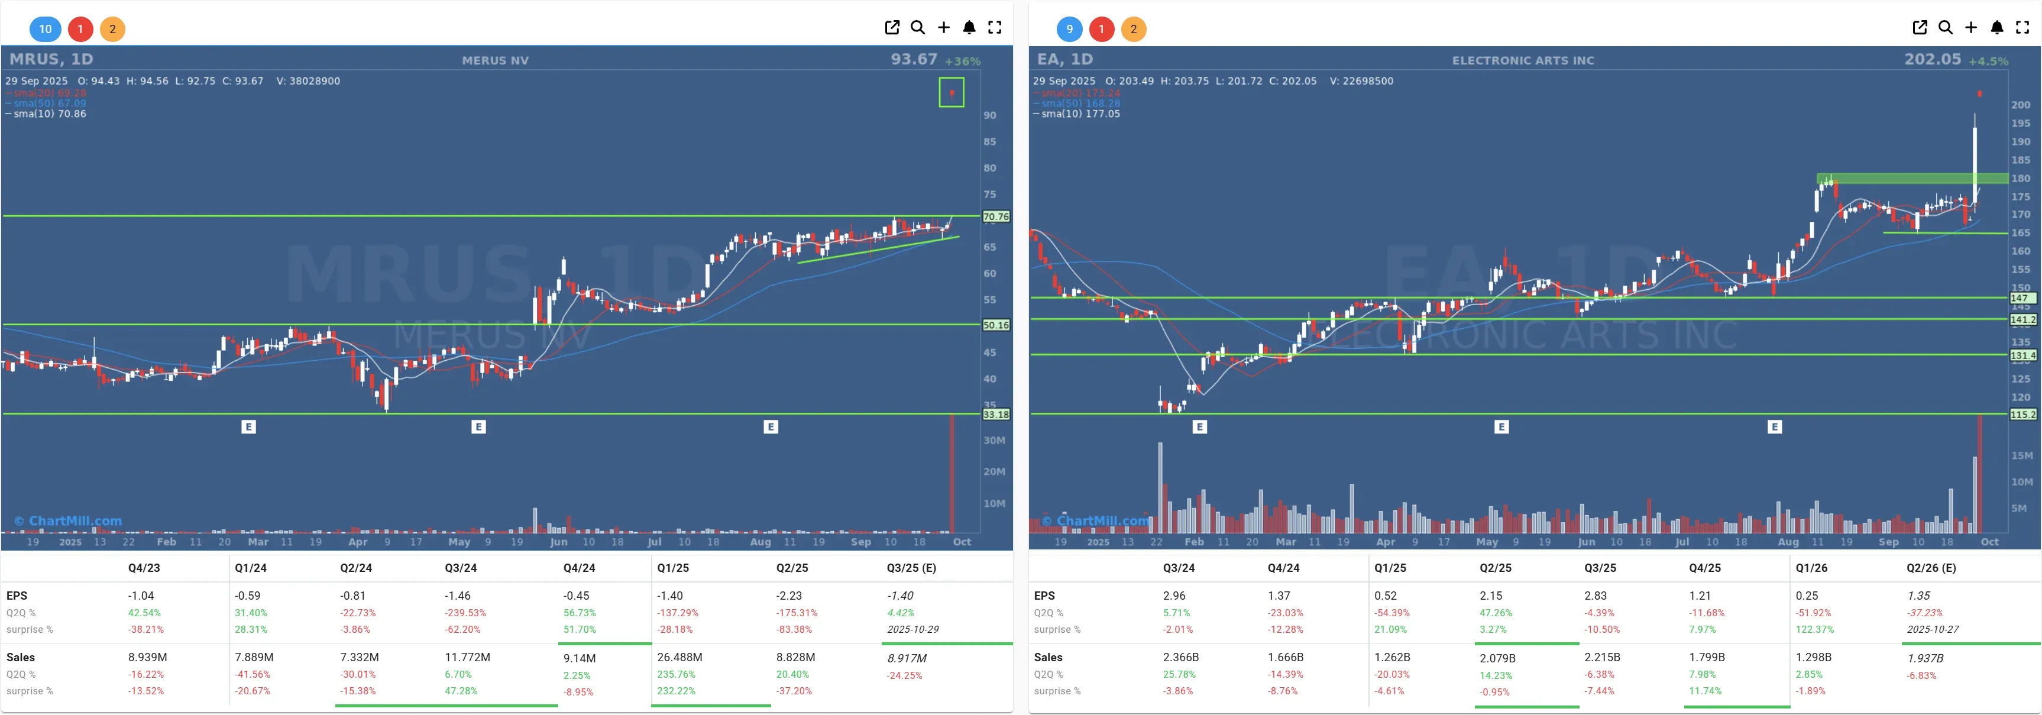The image size is (2042, 715).
Task: Click the search icon on MRUS chart
Action: coord(918,28)
